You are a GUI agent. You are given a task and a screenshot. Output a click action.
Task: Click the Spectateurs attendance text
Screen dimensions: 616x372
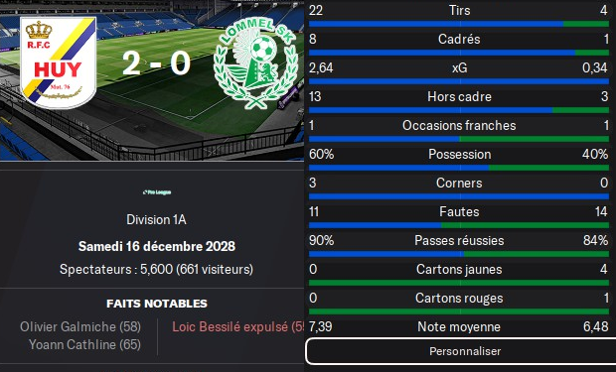point(156,269)
